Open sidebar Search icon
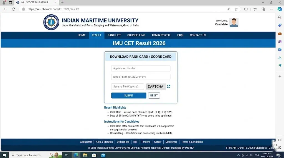 [280, 17]
